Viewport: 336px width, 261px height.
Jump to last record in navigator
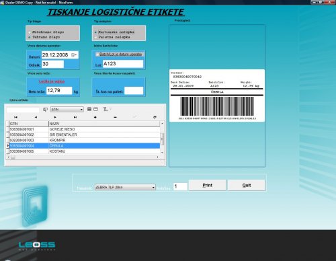(x=75, y=117)
